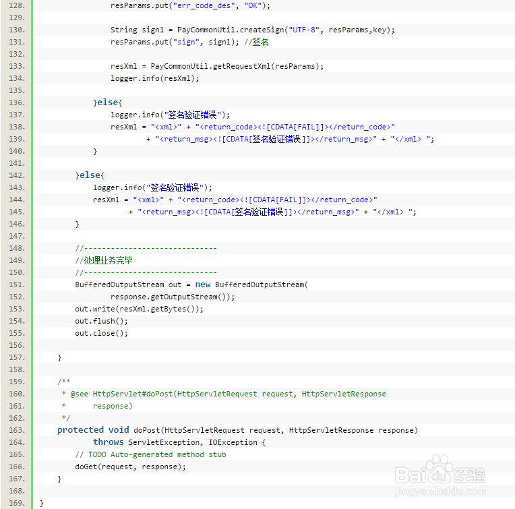
Task: Click the javadoc opening /** on line 159
Action: 64,382
